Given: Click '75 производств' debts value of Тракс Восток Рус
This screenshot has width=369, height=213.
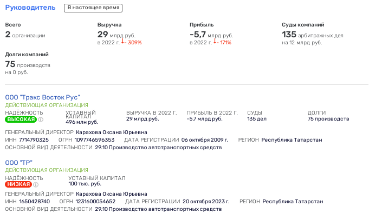Looking at the screenshot, I should point(328,119).
